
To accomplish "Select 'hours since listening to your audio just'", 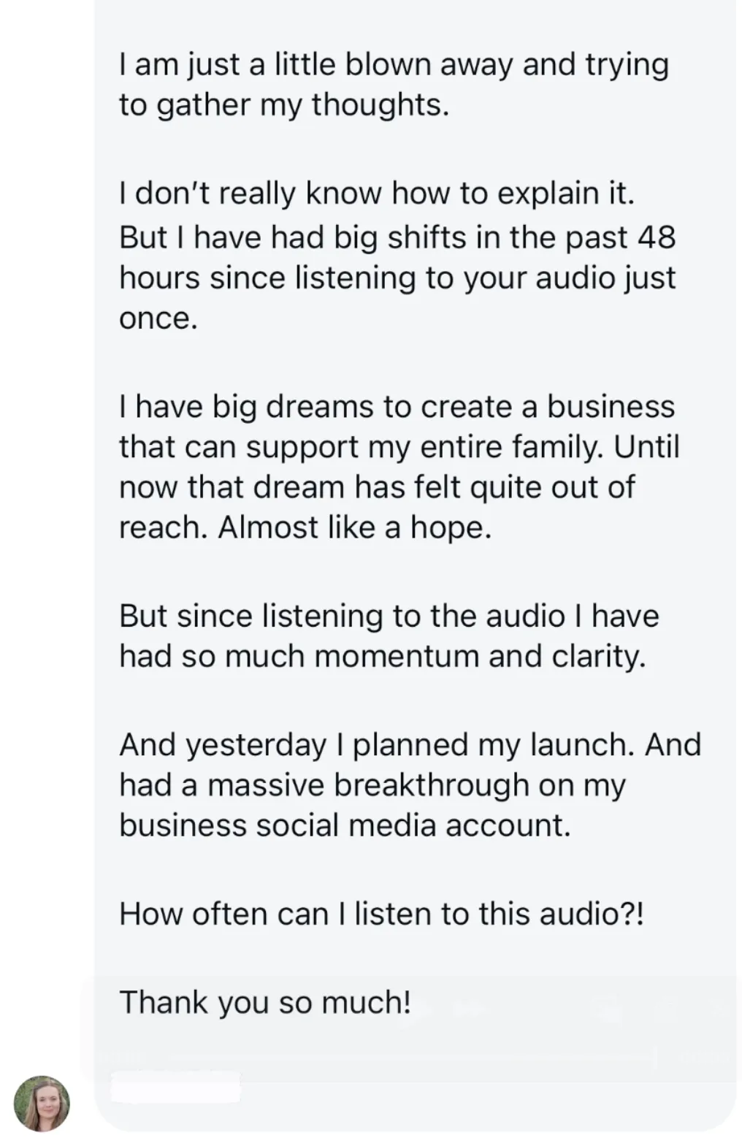I will pos(398,278).
